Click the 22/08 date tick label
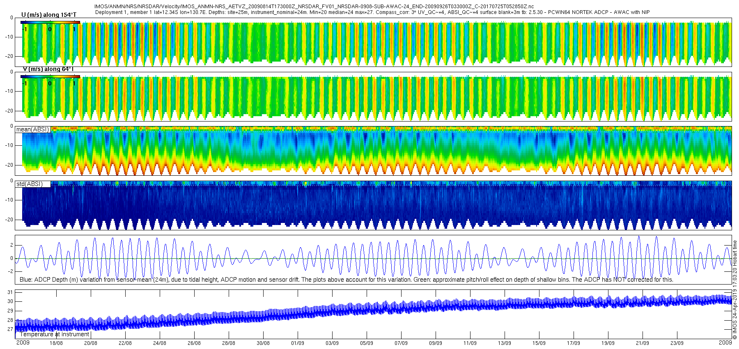Viewport: 739px width, 349px height. pyautogui.click(x=125, y=343)
